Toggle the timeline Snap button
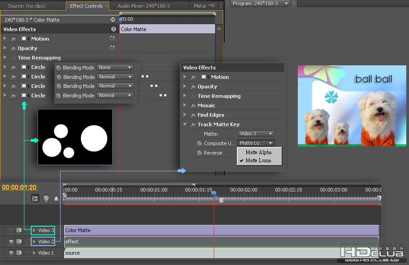This screenshot has height=265, width=409. click(35, 198)
